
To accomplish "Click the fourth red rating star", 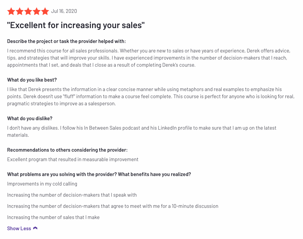I will [x=37, y=12].
